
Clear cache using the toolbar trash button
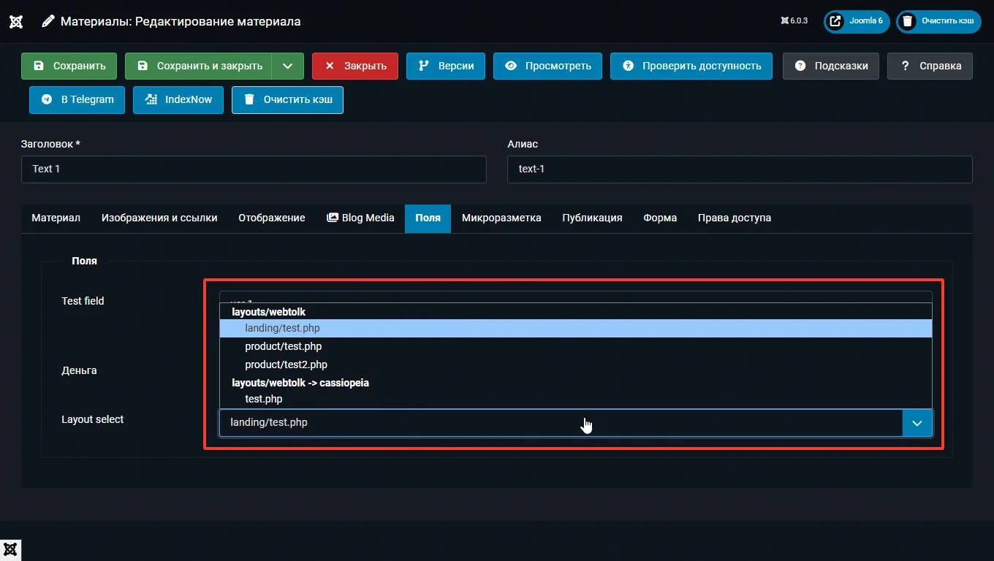[287, 100]
